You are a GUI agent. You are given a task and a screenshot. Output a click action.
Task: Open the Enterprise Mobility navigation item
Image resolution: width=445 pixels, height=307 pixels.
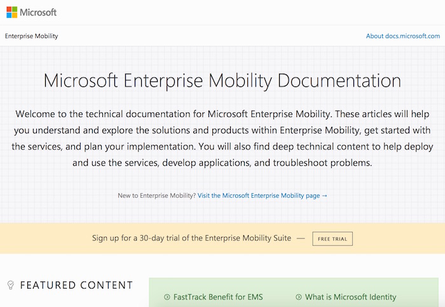click(x=31, y=36)
